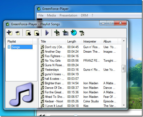Screen dimensions: 143x117
Task: Minimize the Playlist Songs window
Action: [103, 23]
